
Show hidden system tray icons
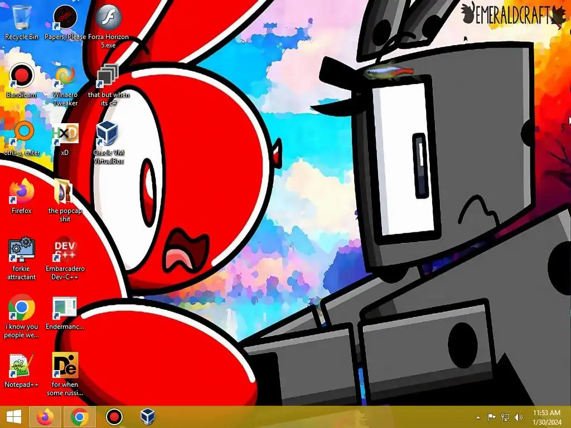click(478, 417)
